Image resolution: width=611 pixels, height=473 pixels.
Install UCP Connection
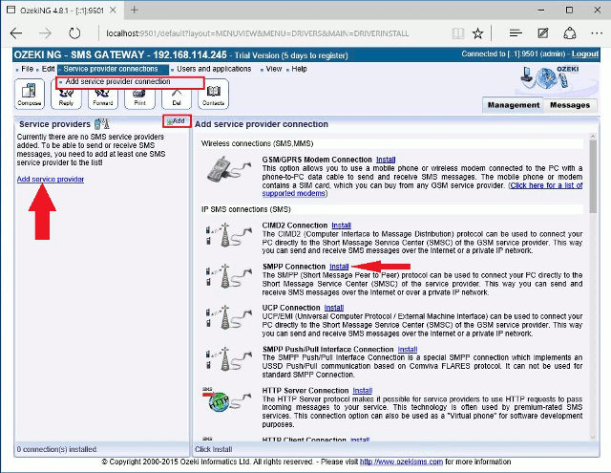[334, 308]
